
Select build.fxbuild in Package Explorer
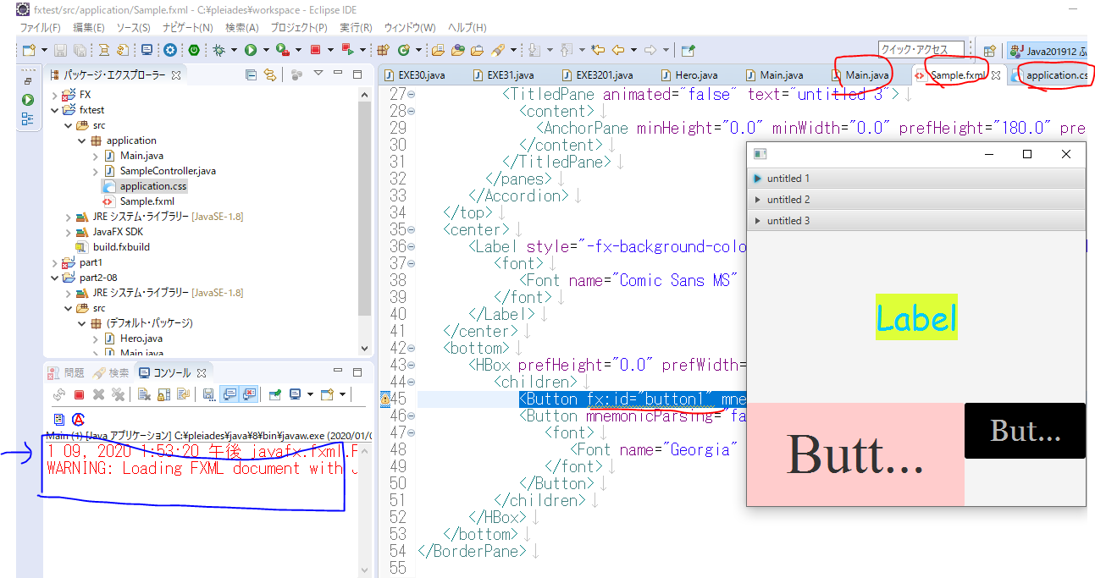pos(121,247)
